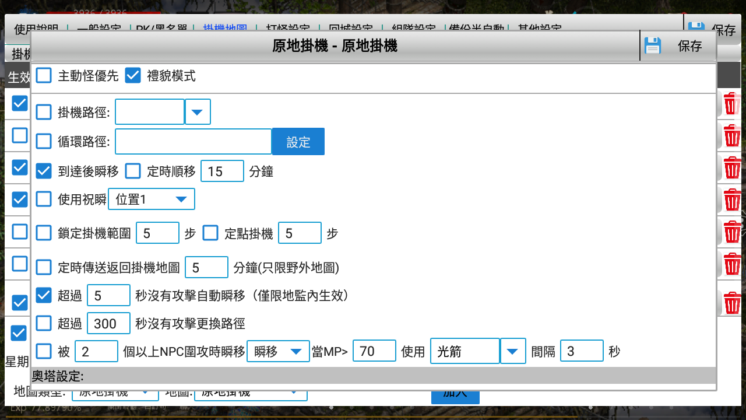Tick the 循環路徑 checkbox
The height and width of the screenshot is (420, 746).
(x=44, y=141)
